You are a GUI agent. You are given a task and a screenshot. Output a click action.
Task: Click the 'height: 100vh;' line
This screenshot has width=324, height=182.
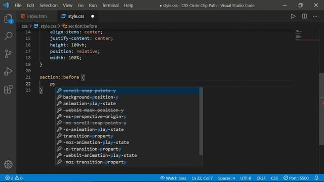[68, 45]
